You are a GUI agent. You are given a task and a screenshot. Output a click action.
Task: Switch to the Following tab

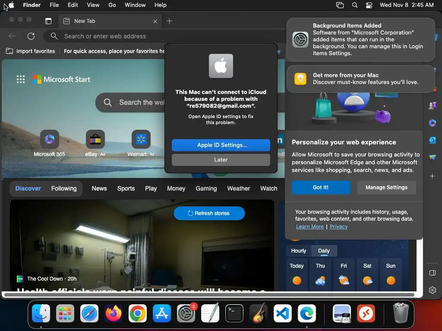tap(64, 189)
